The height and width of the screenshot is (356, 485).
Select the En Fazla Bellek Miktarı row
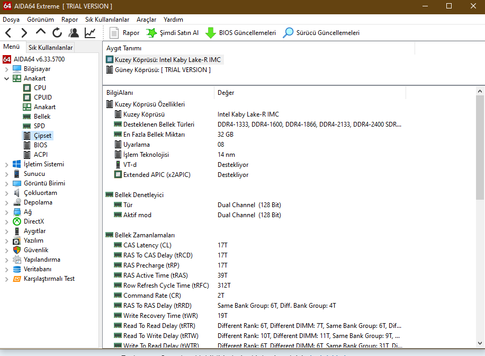tap(254, 135)
